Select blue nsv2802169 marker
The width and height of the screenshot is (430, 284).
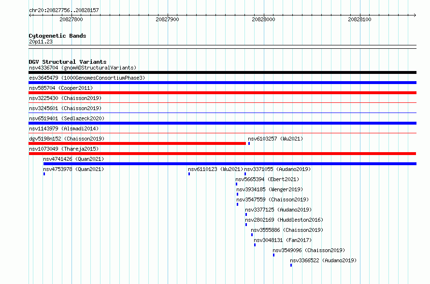pyautogui.click(x=246, y=225)
